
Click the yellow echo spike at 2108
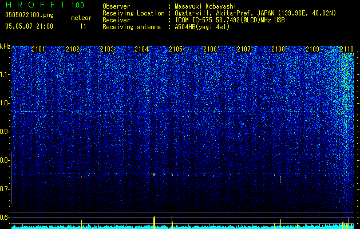[280, 224]
